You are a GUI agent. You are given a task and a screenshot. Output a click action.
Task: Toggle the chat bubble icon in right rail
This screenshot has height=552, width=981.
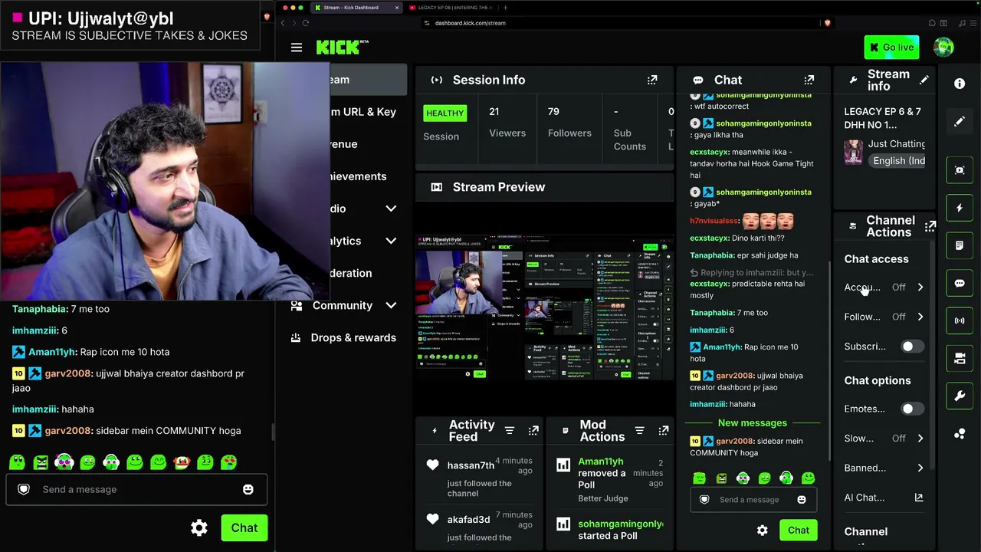tap(960, 283)
